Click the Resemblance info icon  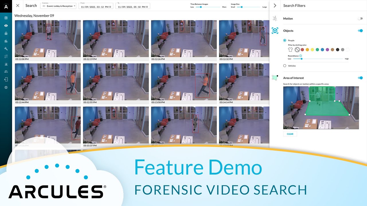tap(300, 56)
